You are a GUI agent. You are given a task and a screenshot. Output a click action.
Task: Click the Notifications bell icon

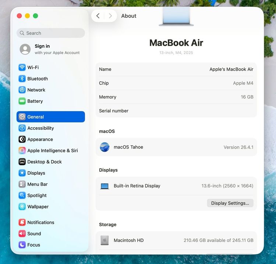tap(22, 222)
